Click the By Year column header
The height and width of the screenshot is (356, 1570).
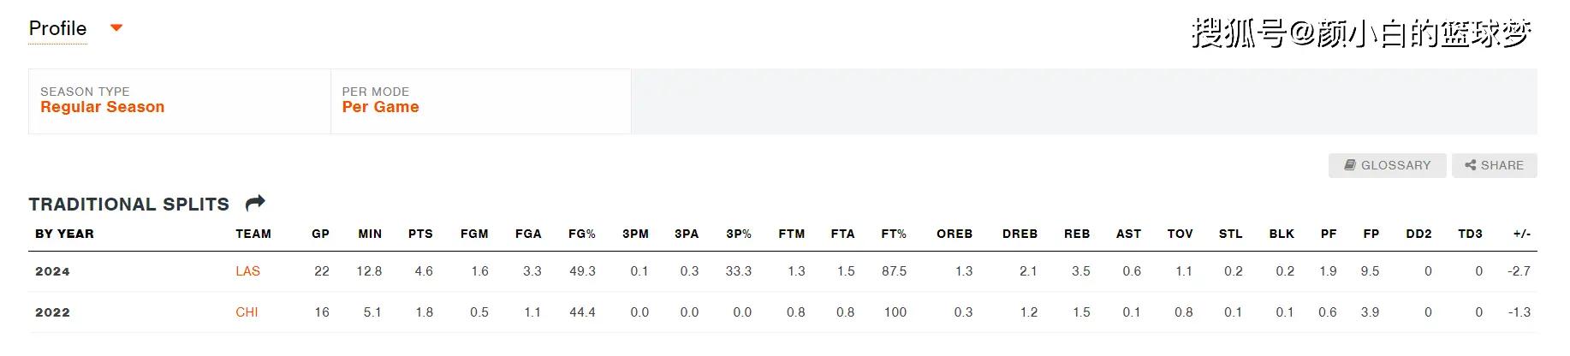[x=64, y=234]
